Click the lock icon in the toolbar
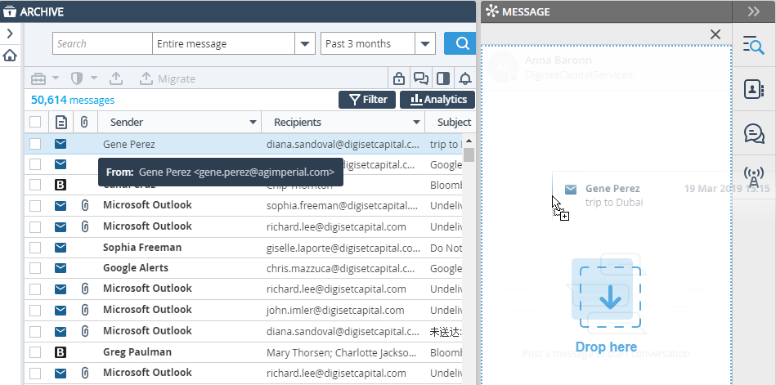 pyautogui.click(x=398, y=79)
